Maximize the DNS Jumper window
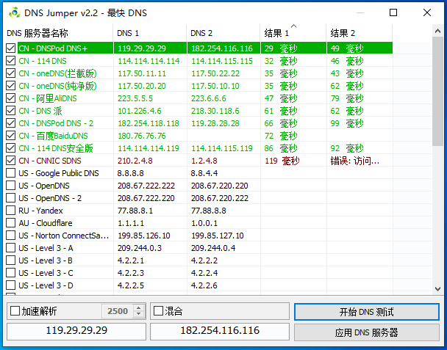447x350 pixels. point(393,12)
